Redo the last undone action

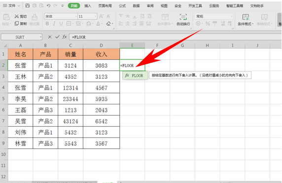click(55, 5)
